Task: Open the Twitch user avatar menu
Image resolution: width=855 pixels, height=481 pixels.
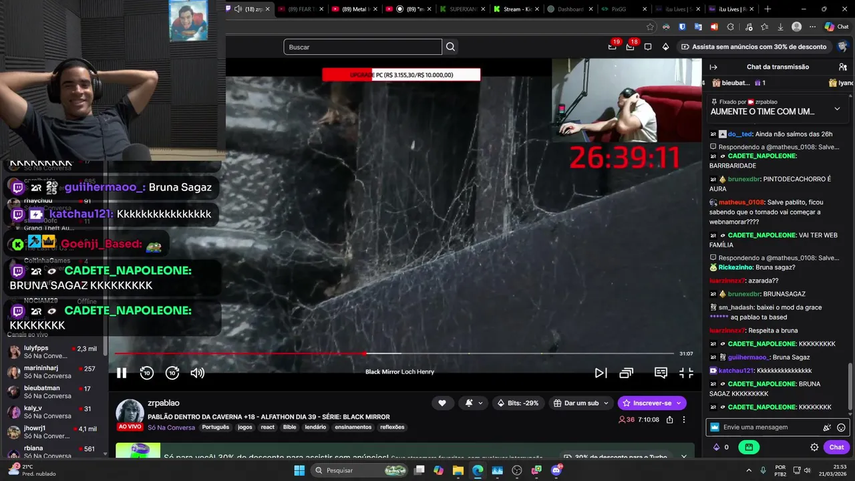Action: [843, 47]
